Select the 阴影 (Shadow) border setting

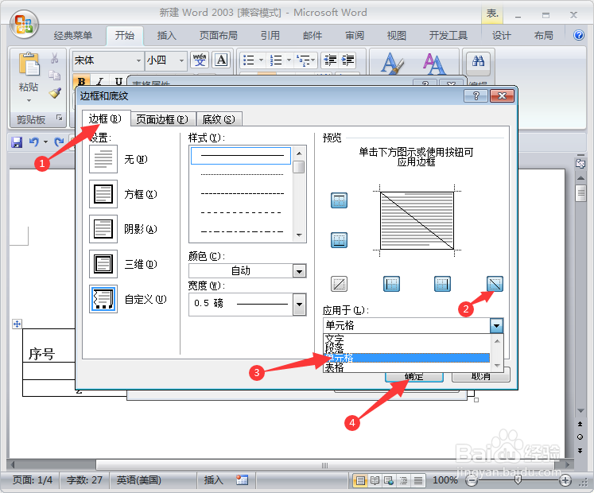coord(103,229)
